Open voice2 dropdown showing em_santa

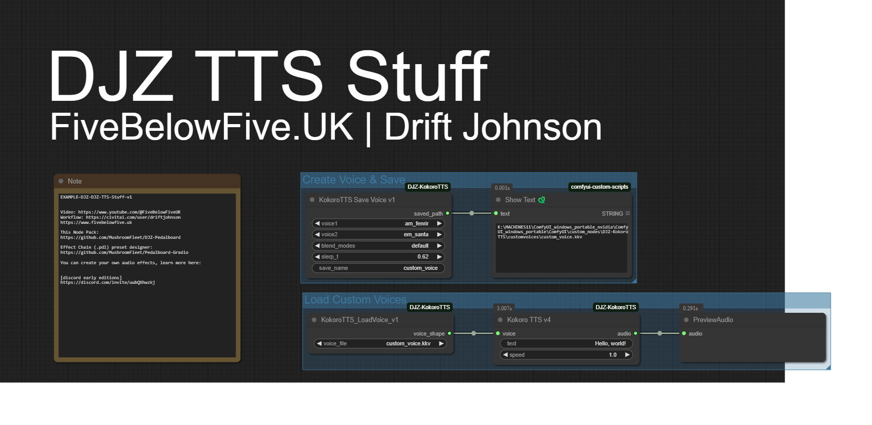(x=378, y=234)
